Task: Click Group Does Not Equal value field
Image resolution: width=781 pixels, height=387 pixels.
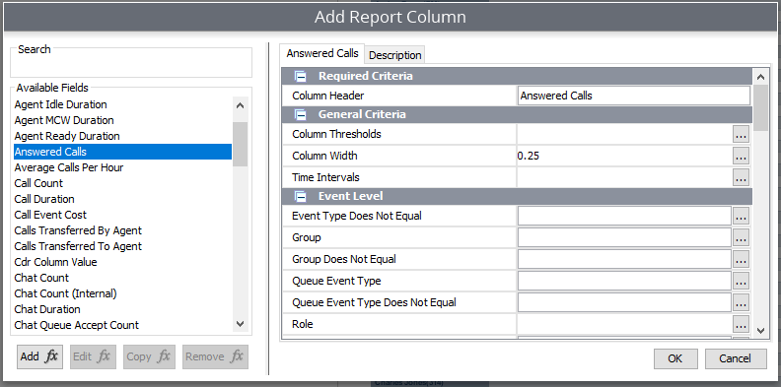Action: (624, 259)
